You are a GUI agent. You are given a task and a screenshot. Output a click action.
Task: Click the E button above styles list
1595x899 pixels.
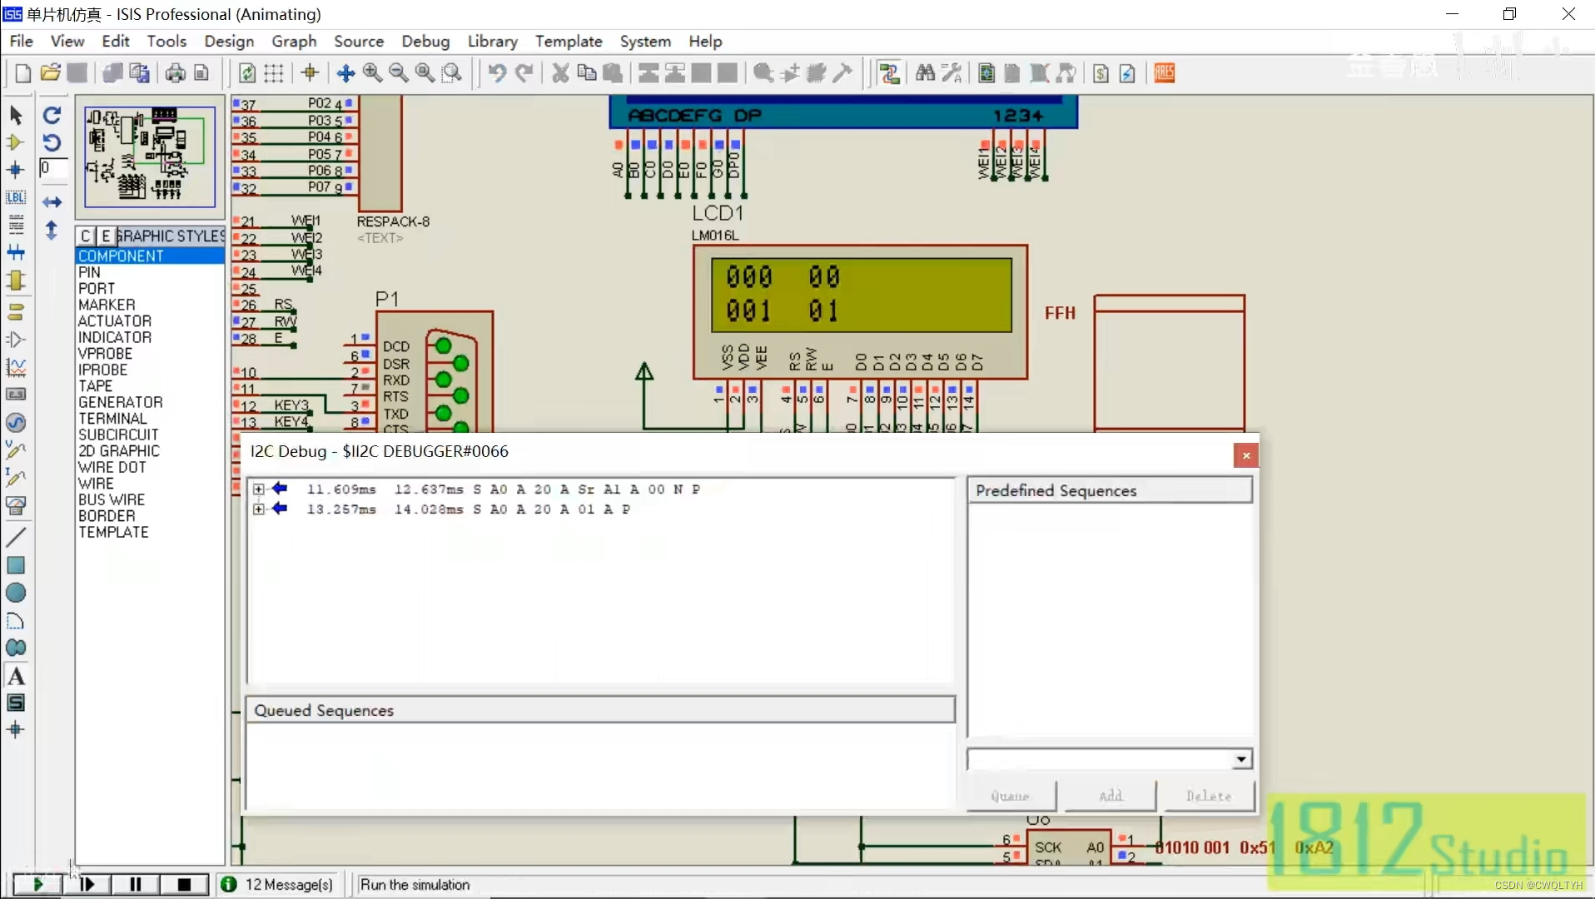point(106,236)
